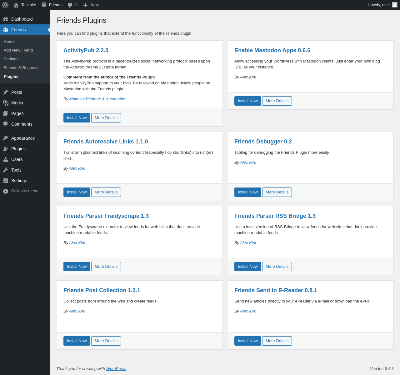Click the Friends people icon in sidebar

tap(6, 30)
